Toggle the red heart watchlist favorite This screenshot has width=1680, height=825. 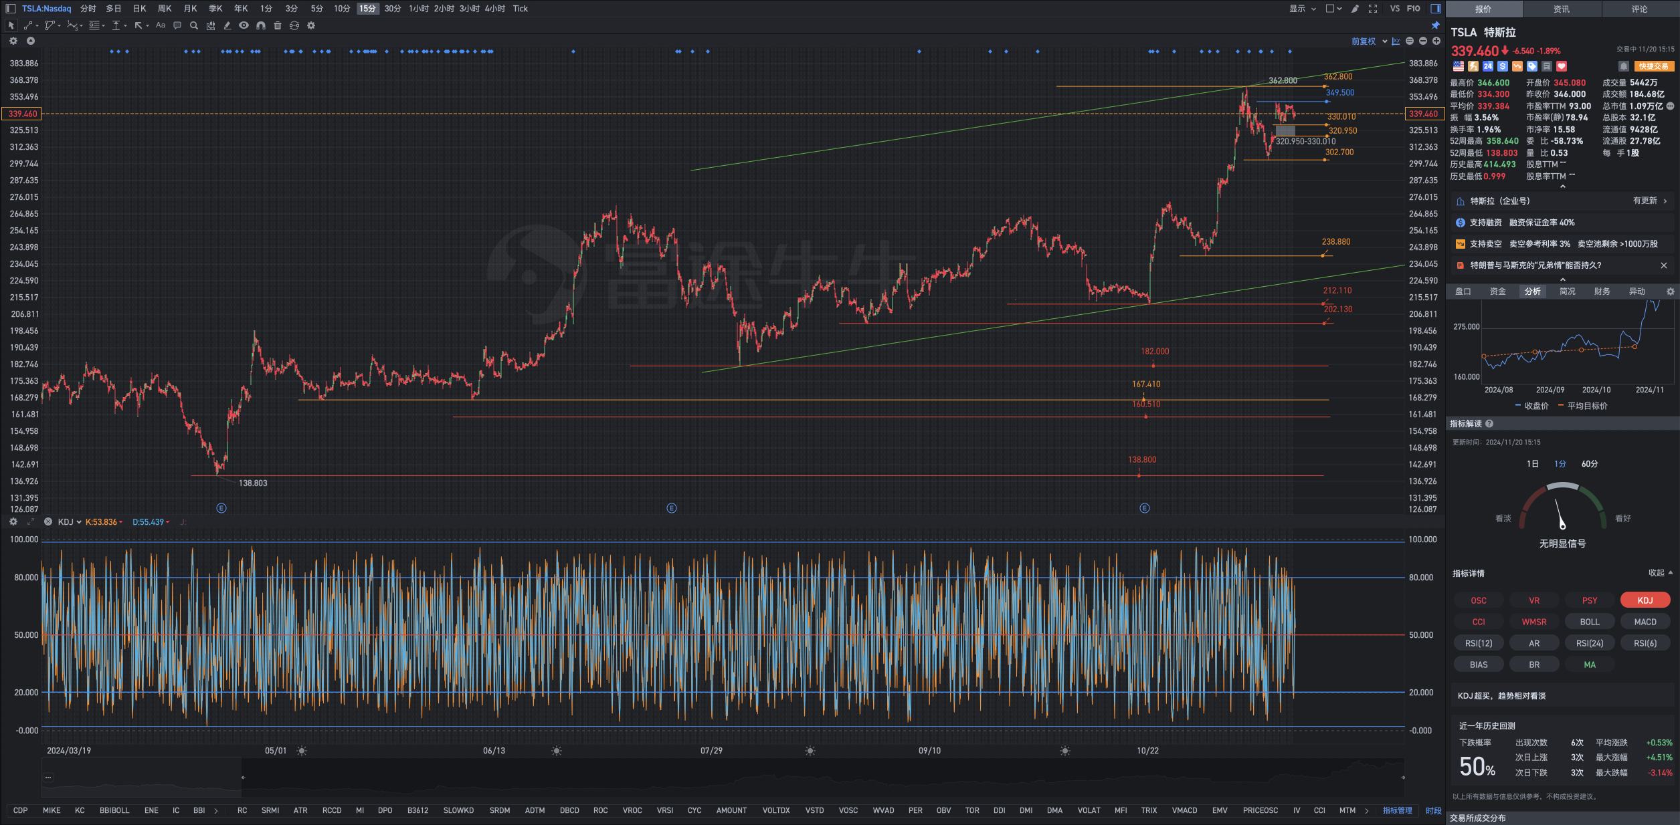pos(1562,66)
